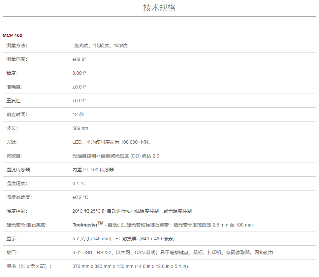Click the 重复性 row label
Viewport: 319px width, 277px height.
pyautogui.click(x=14, y=101)
